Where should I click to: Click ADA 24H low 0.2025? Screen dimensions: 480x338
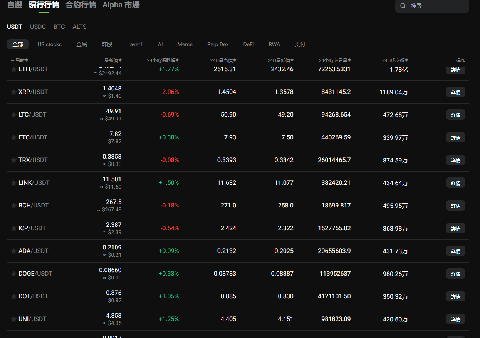pyautogui.click(x=284, y=251)
